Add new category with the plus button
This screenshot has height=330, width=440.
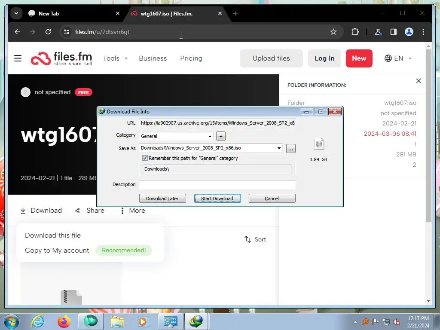[221, 136]
